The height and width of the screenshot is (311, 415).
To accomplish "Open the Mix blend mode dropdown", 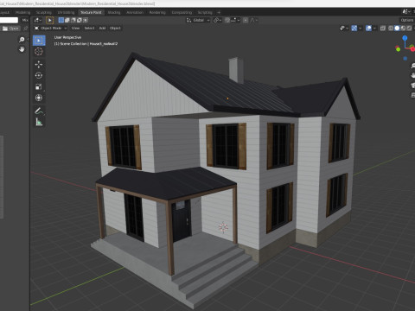I will tap(25, 20).
